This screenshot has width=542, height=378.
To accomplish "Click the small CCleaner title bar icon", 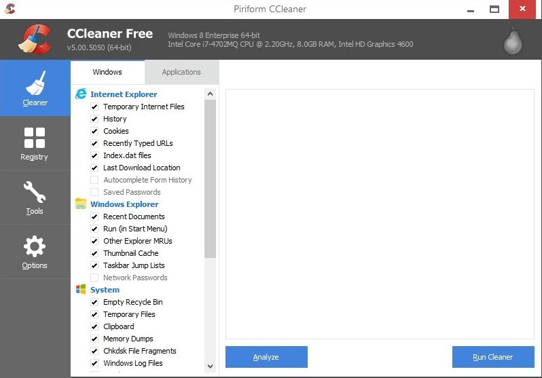I will (x=10, y=9).
